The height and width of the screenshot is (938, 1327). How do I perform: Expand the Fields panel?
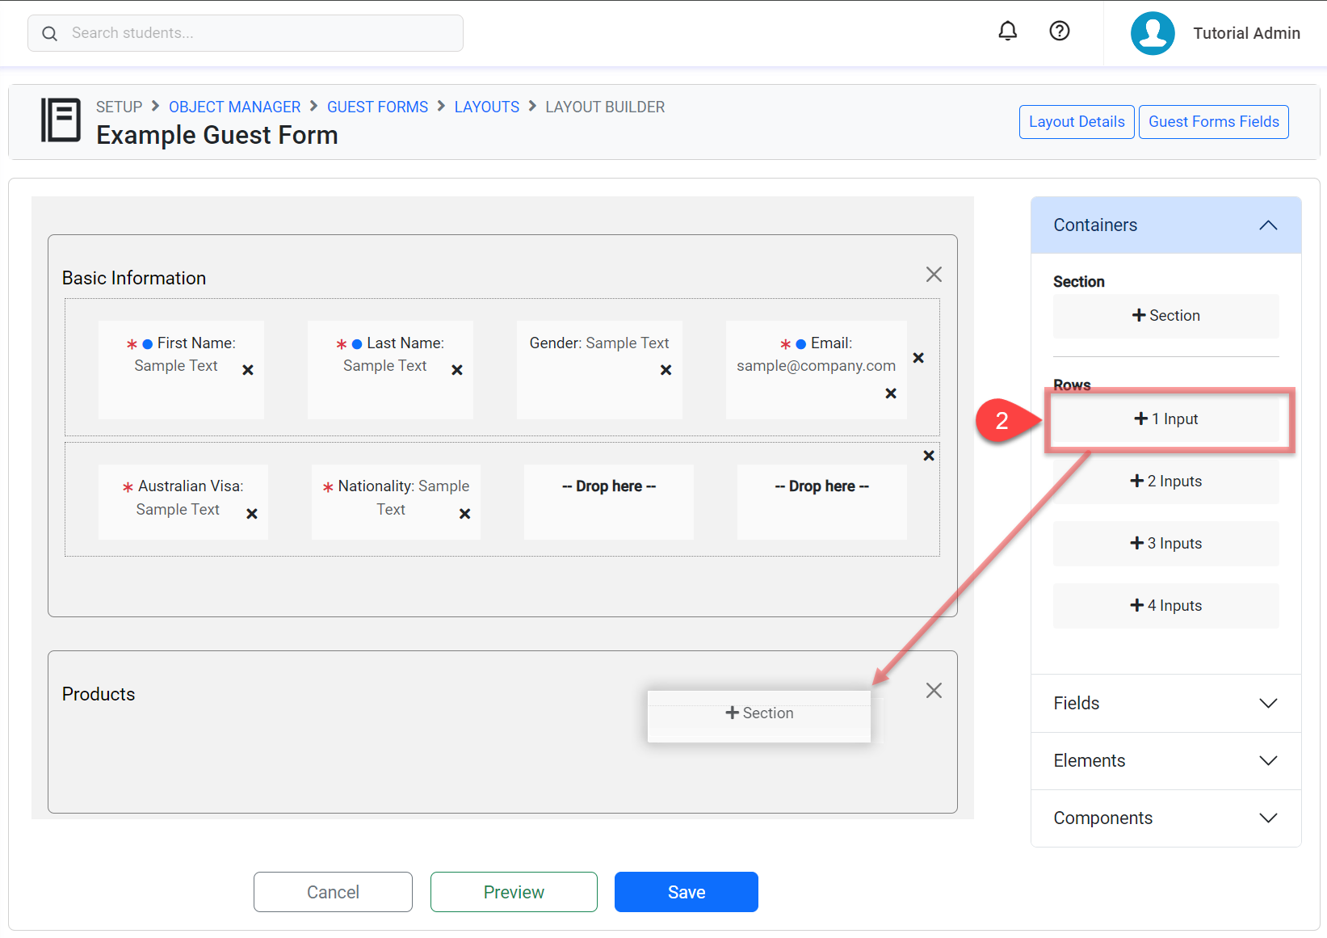coord(1267,704)
